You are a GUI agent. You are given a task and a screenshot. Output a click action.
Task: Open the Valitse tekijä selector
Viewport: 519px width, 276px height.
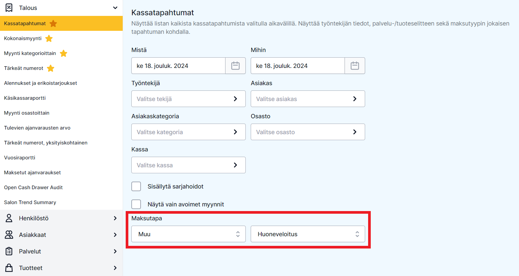point(188,99)
